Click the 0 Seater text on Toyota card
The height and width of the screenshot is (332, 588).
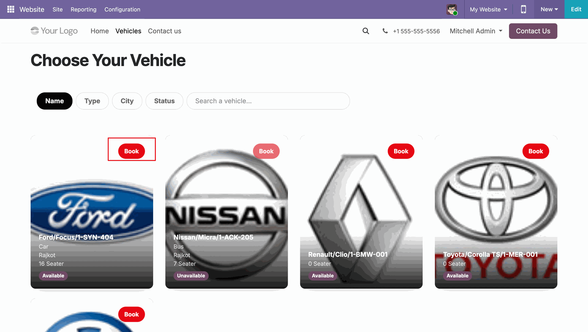point(454,264)
